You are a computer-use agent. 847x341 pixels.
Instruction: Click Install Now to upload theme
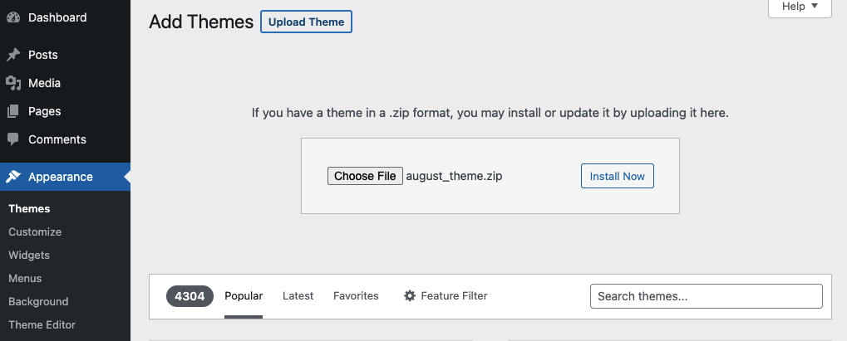click(617, 176)
